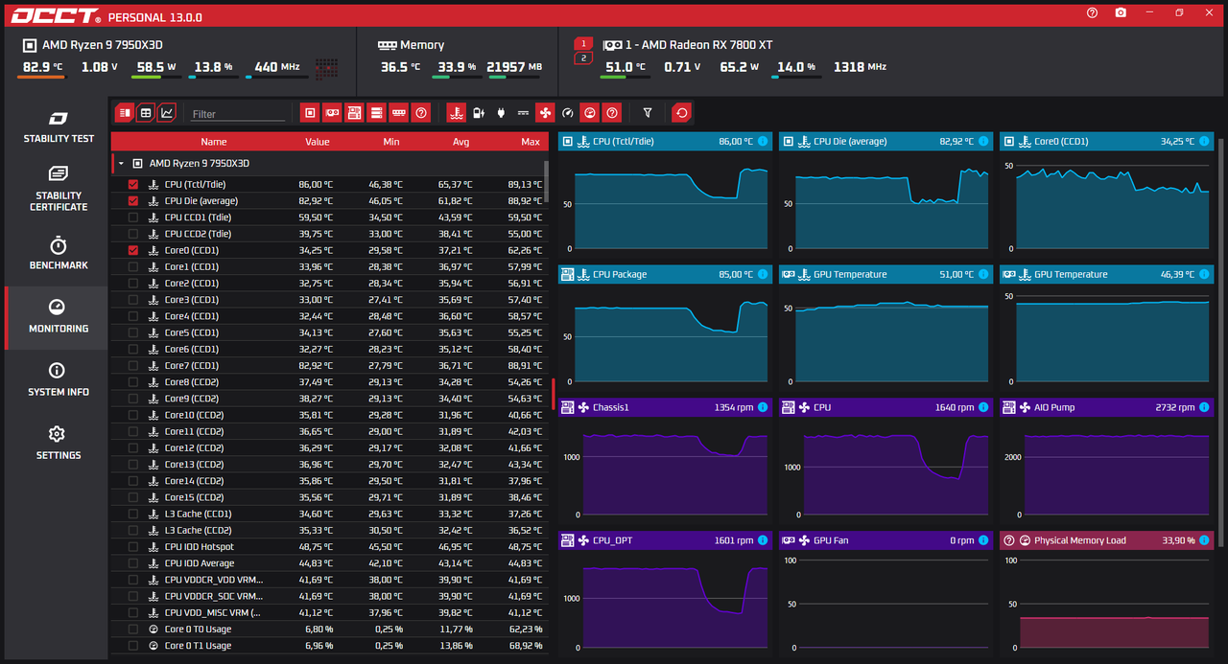Click the reset min/max values icon

click(681, 113)
